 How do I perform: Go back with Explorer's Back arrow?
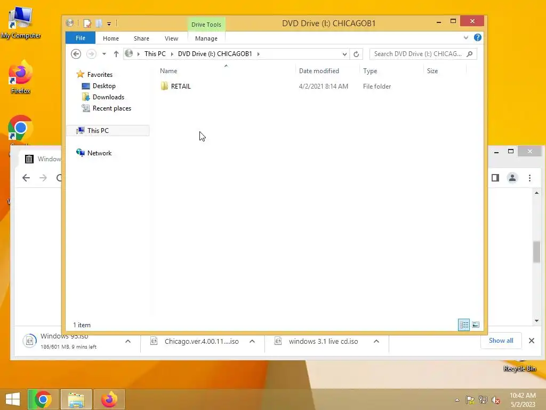pyautogui.click(x=76, y=54)
